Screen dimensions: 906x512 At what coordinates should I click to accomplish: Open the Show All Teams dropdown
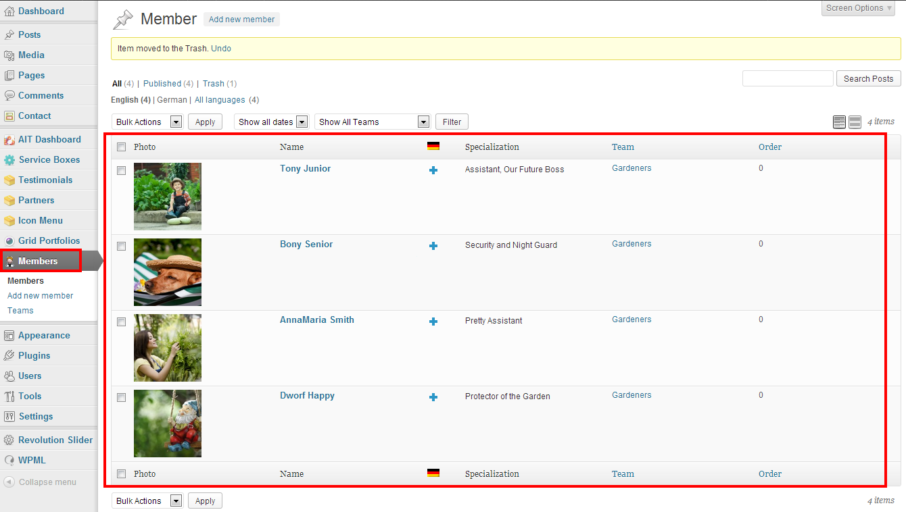pyautogui.click(x=372, y=122)
